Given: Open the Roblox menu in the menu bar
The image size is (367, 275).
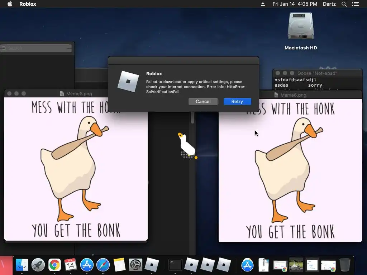Looking at the screenshot, I should pyautogui.click(x=28, y=4).
